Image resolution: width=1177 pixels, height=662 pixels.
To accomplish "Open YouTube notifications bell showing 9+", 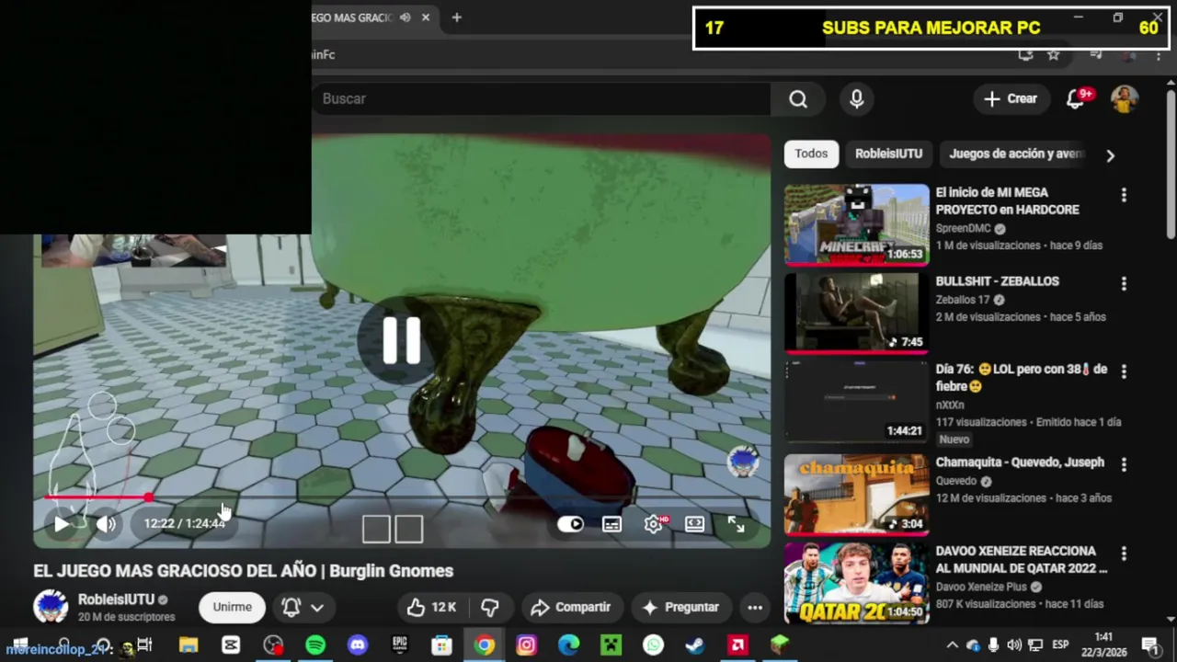I will click(1076, 98).
